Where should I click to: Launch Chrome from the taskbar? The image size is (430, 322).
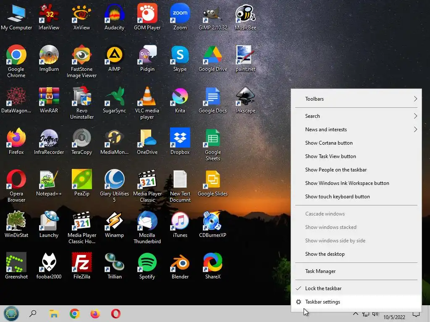coord(75,314)
